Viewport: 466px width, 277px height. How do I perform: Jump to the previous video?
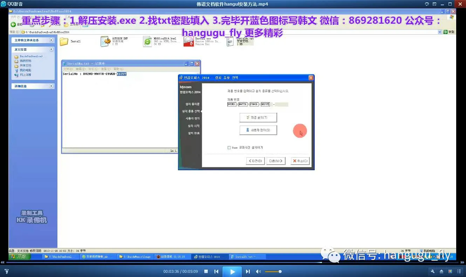coord(217,271)
